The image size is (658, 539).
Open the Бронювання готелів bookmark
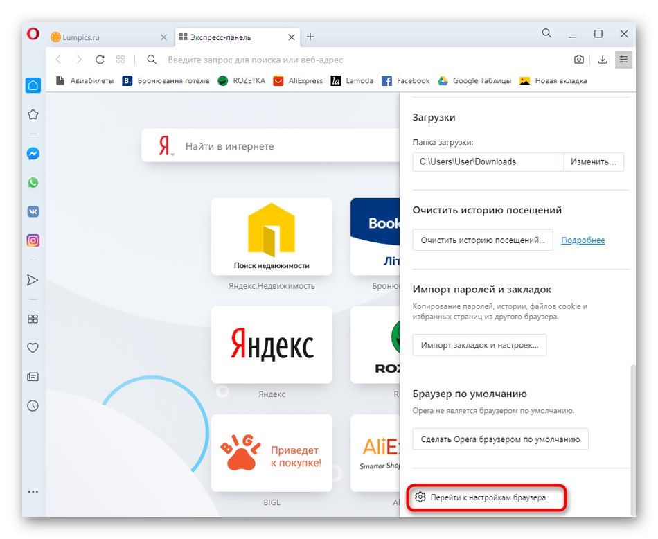(x=166, y=80)
